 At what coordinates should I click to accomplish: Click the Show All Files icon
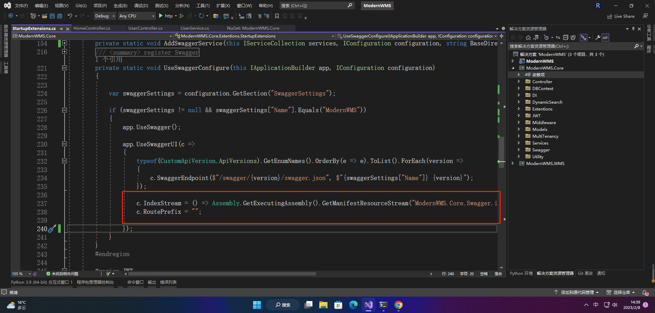coord(573,38)
